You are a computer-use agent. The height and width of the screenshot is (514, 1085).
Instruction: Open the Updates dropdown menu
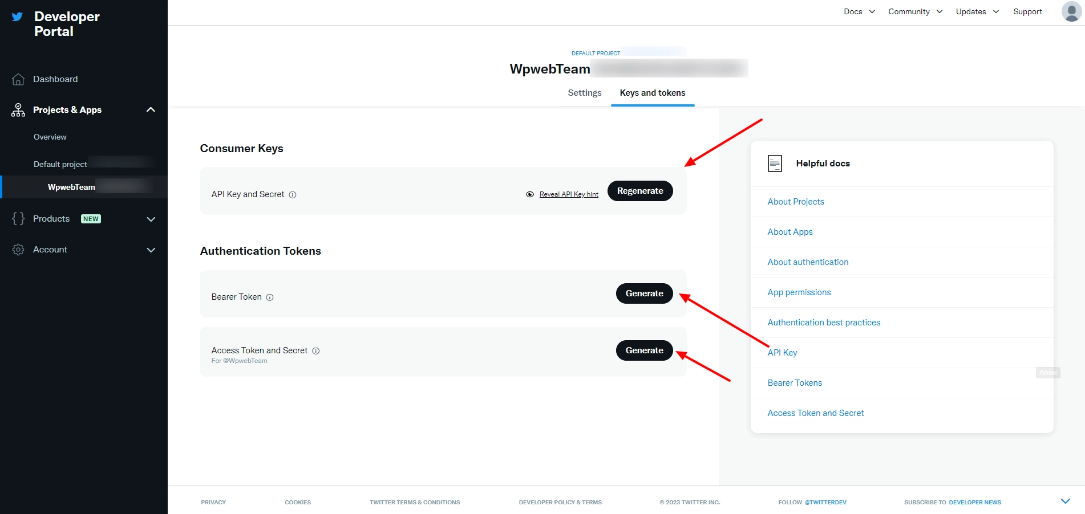tap(977, 11)
